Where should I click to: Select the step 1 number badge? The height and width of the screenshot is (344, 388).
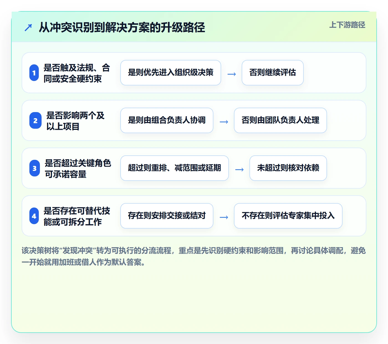[34, 73]
